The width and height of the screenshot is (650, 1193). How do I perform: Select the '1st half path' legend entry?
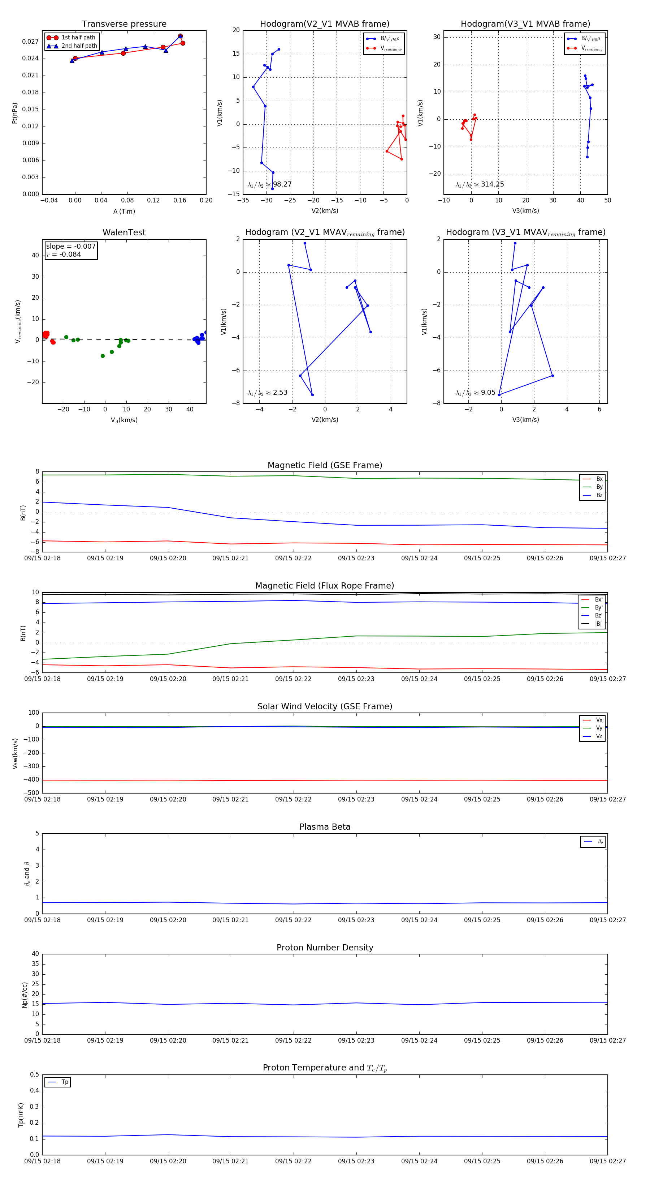(72, 38)
